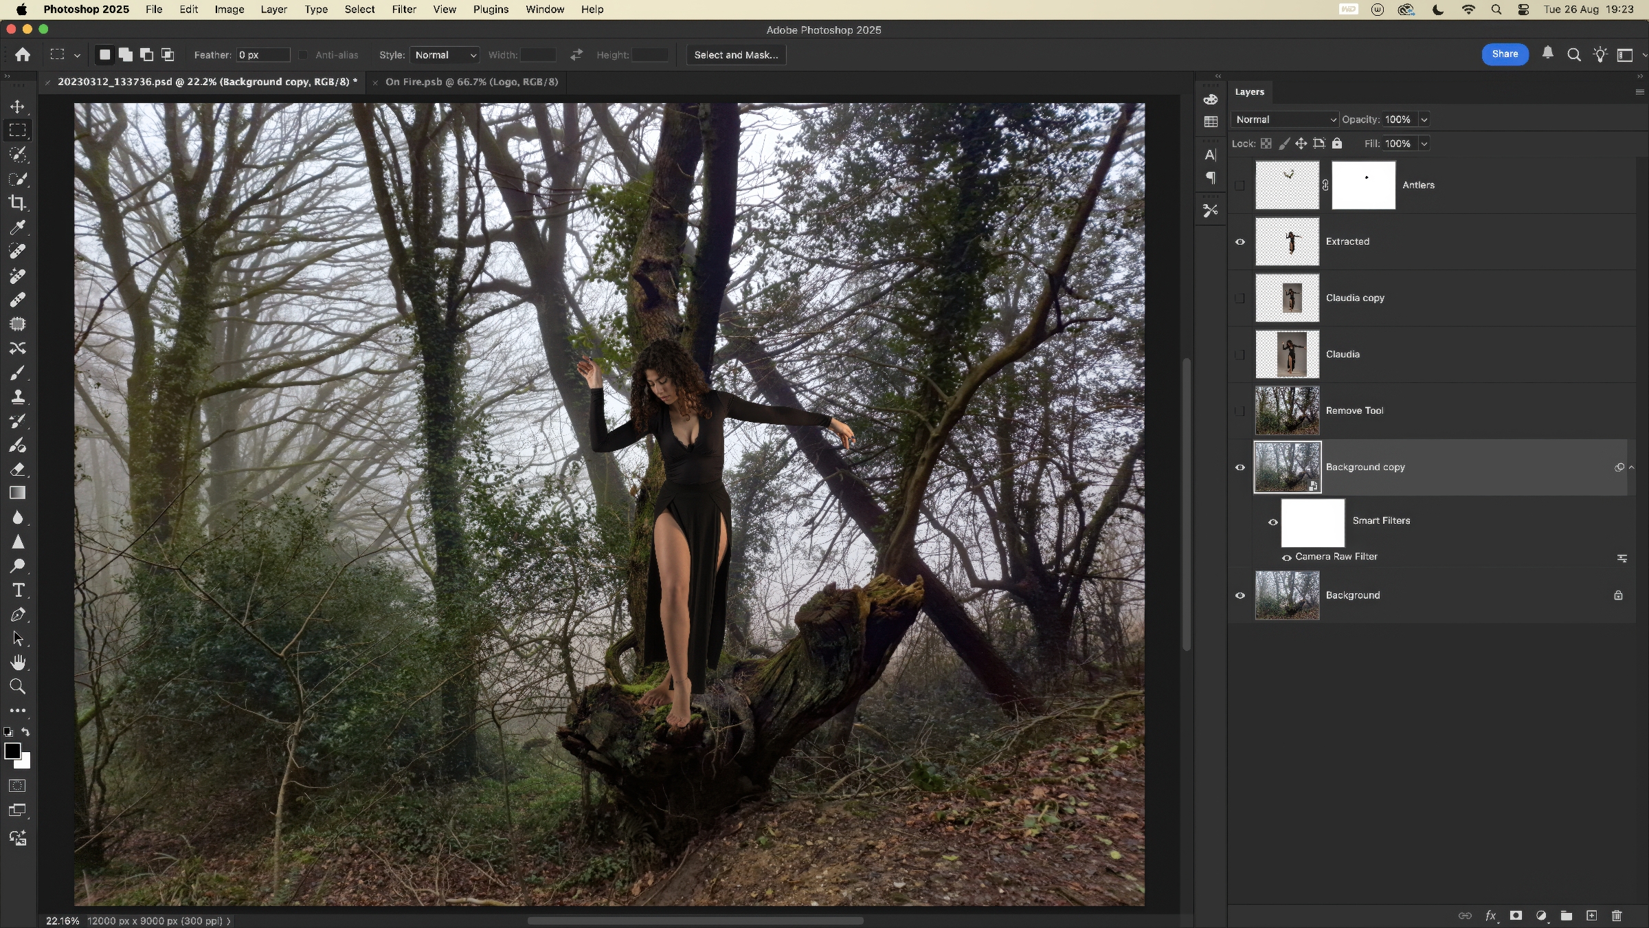Click the foreground color swatch
This screenshot has height=928, width=1649.
pyautogui.click(x=12, y=751)
